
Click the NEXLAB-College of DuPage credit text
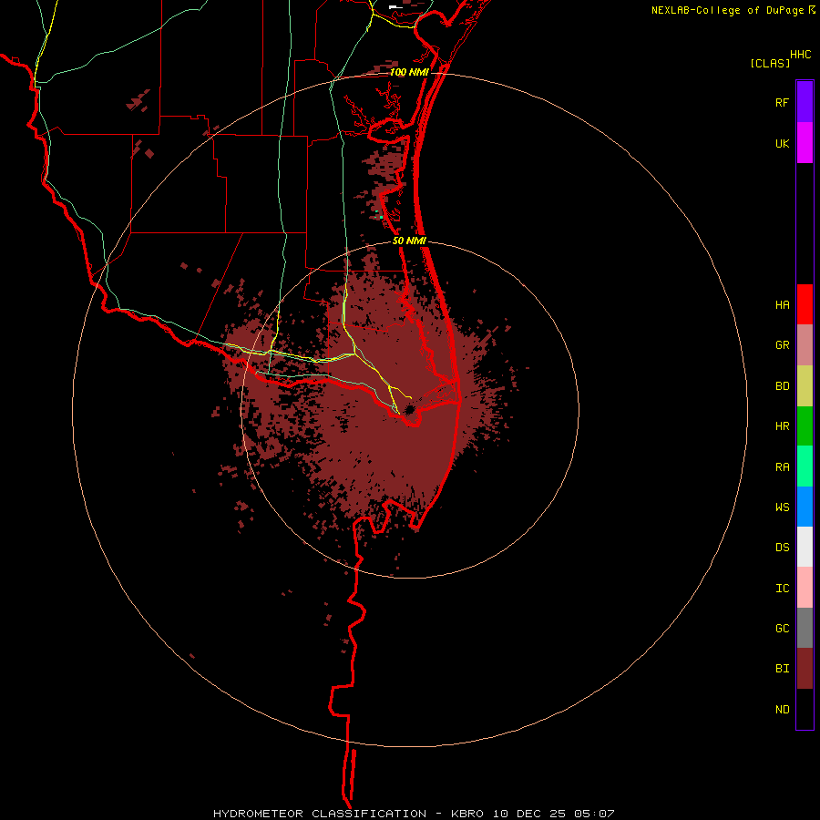click(727, 10)
